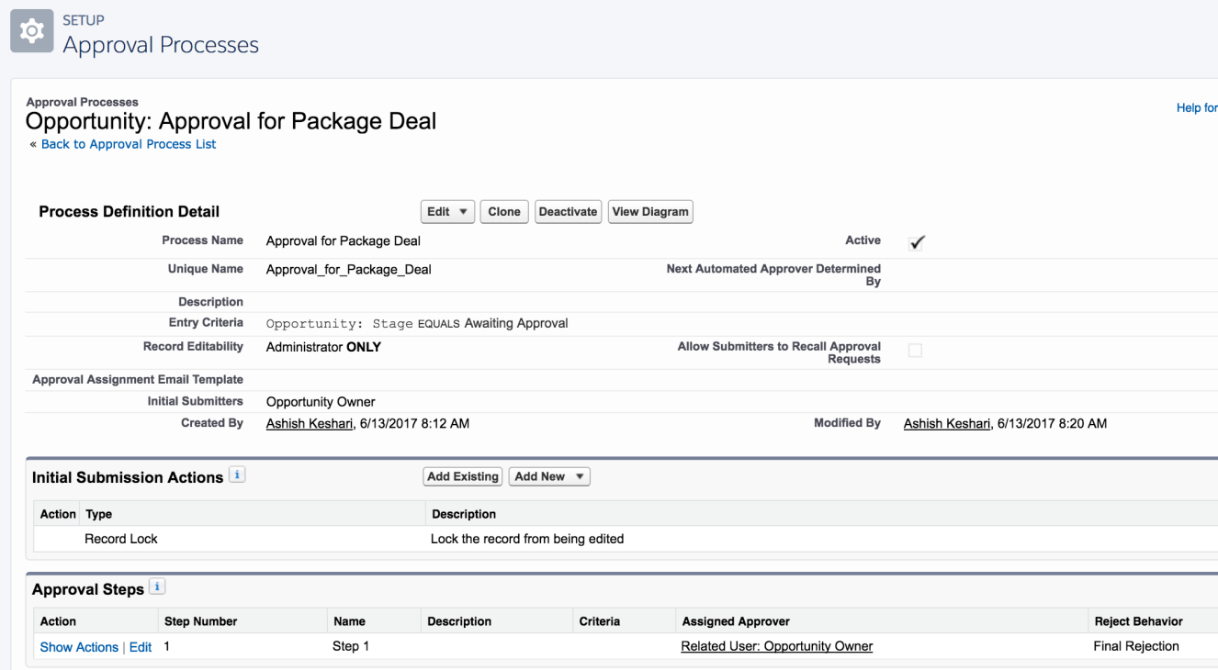Go back to Approval Process List

[129, 144]
